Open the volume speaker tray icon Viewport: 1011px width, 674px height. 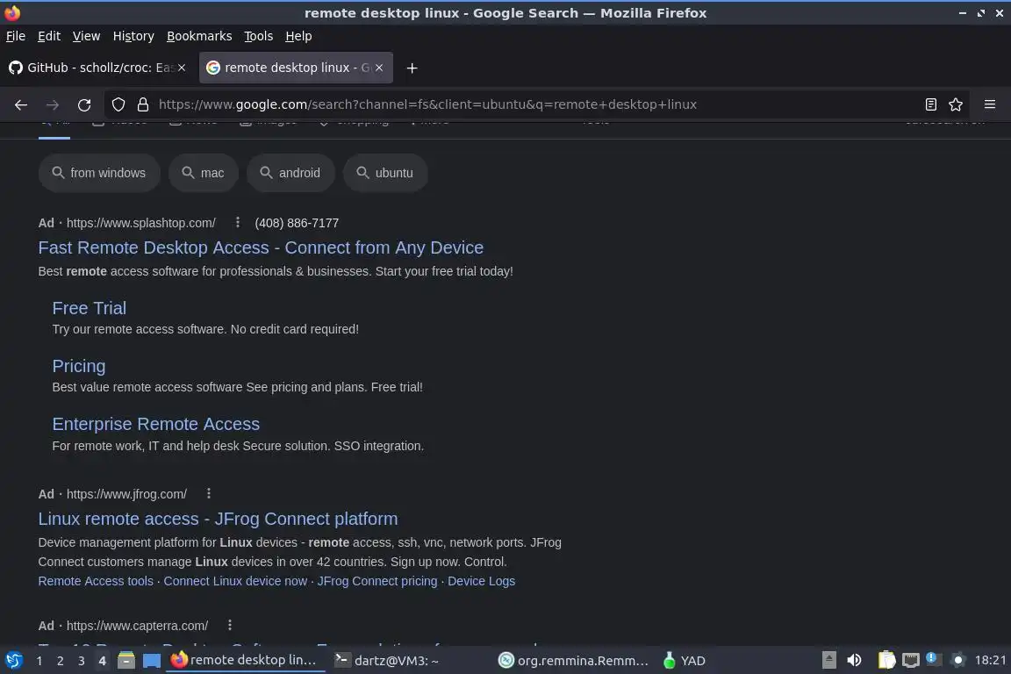point(854,660)
